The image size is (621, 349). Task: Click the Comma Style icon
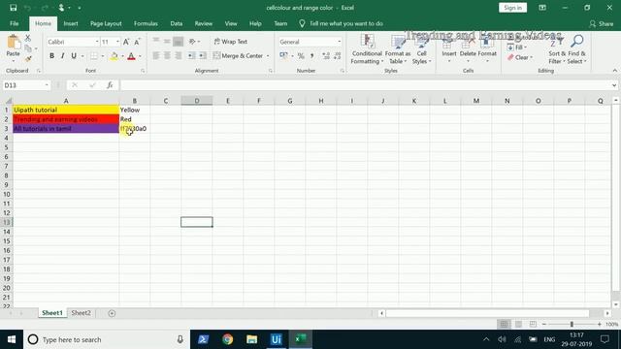tap(312, 56)
